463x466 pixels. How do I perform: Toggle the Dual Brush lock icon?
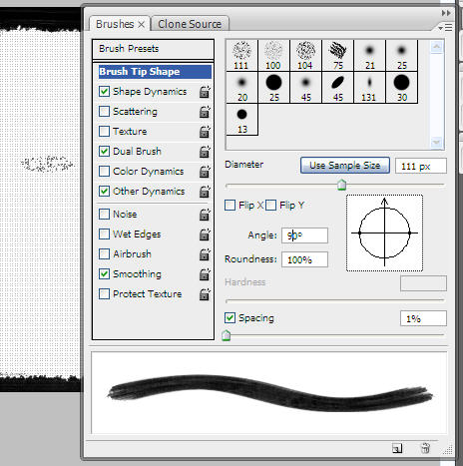pyautogui.click(x=205, y=152)
